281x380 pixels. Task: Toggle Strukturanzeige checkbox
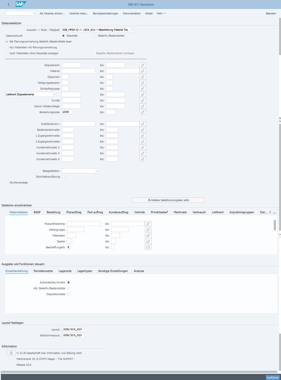7,183
